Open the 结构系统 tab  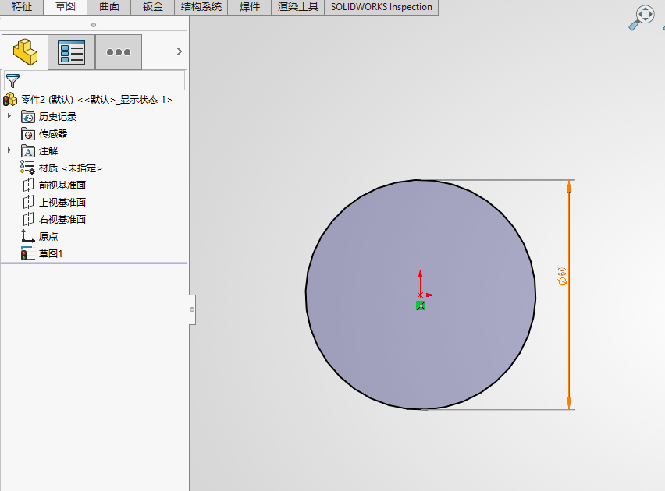pyautogui.click(x=201, y=7)
